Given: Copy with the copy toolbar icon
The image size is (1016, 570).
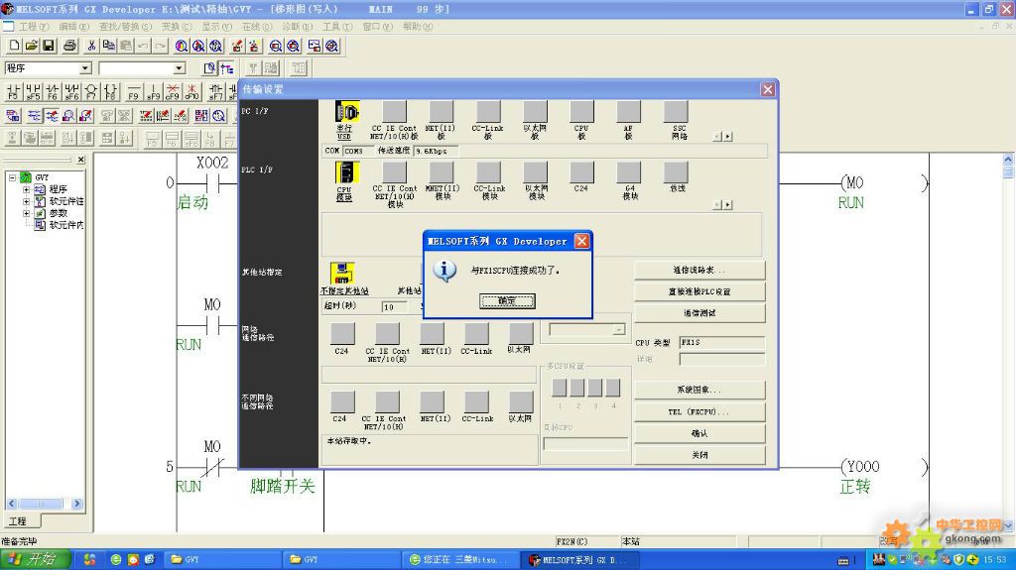Looking at the screenshot, I should point(109,46).
